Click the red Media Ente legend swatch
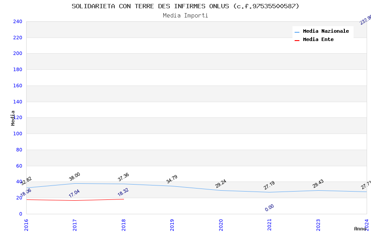Screen dimensions: 371x240 [297, 41]
